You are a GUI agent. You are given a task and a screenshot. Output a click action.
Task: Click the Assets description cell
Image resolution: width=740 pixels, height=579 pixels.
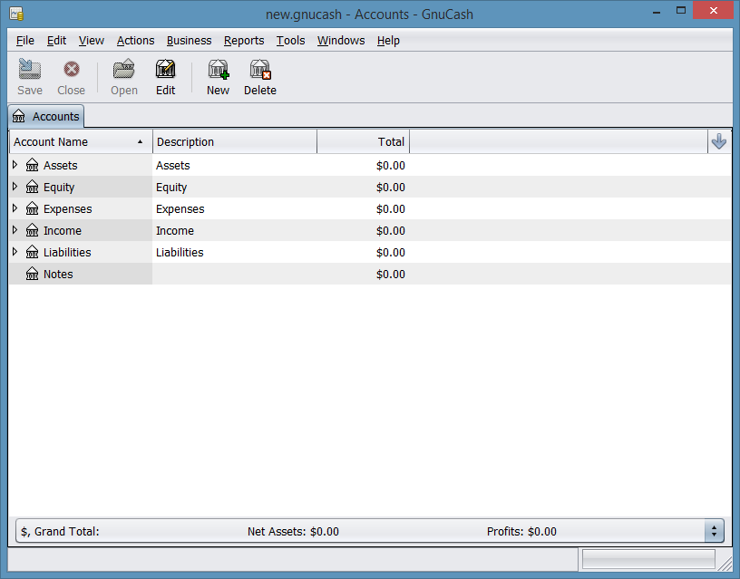click(234, 165)
